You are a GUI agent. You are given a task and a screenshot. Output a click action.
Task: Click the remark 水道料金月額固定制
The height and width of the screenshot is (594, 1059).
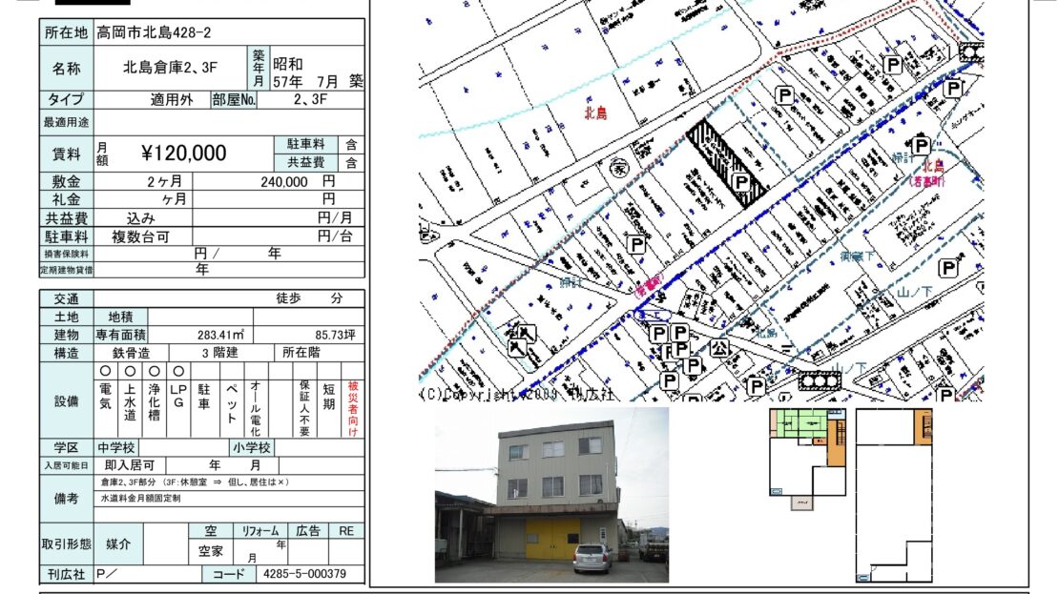(140, 498)
